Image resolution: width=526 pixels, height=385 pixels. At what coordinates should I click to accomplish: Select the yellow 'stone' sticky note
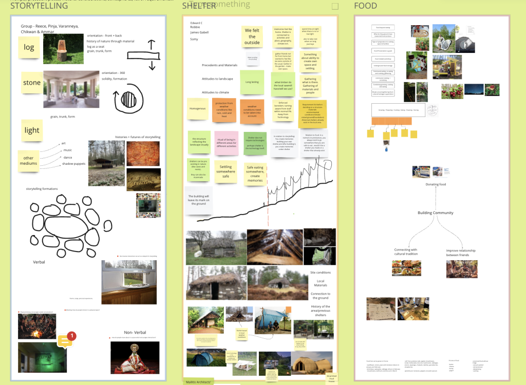tap(31, 83)
